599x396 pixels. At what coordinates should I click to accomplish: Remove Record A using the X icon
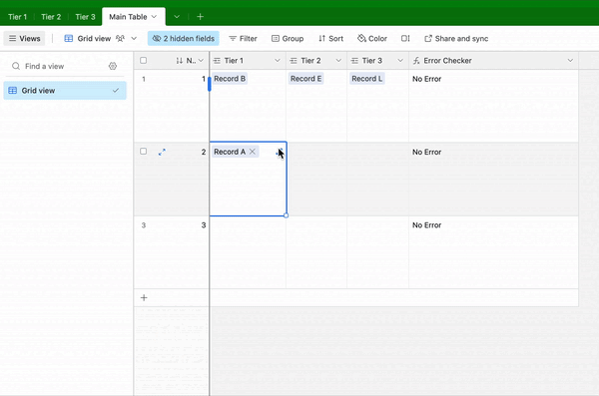point(253,152)
